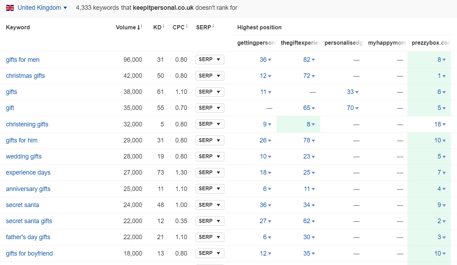Click the info icon next to CPC
Image resolution: width=457 pixels, height=265 pixels.
pos(187,26)
